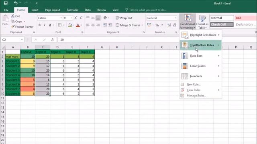Image resolution: width=257 pixels, height=144 pixels.
Task: Open Highlight Cells Rules submenu
Action: coord(201,35)
